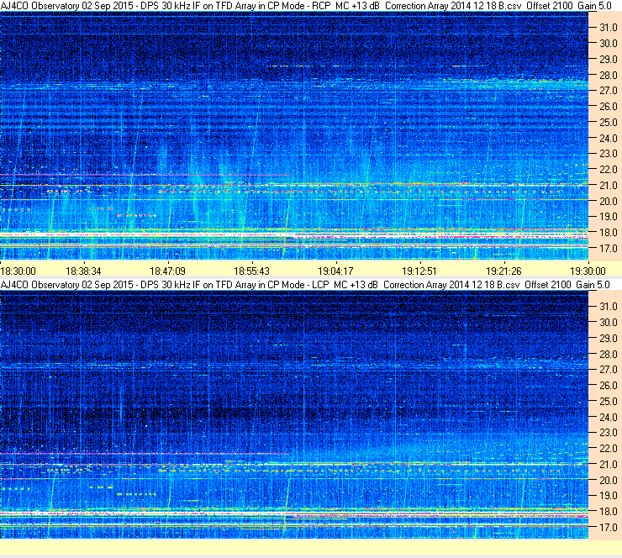This screenshot has height=558, width=622.
Task: Click the 17.0 frequency label on RCP chart
Action: (x=608, y=249)
